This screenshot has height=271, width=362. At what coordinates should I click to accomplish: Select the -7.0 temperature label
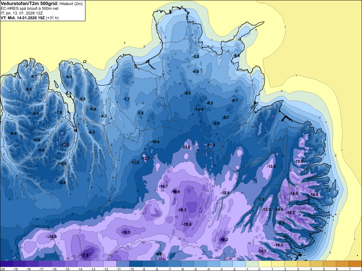261,199
